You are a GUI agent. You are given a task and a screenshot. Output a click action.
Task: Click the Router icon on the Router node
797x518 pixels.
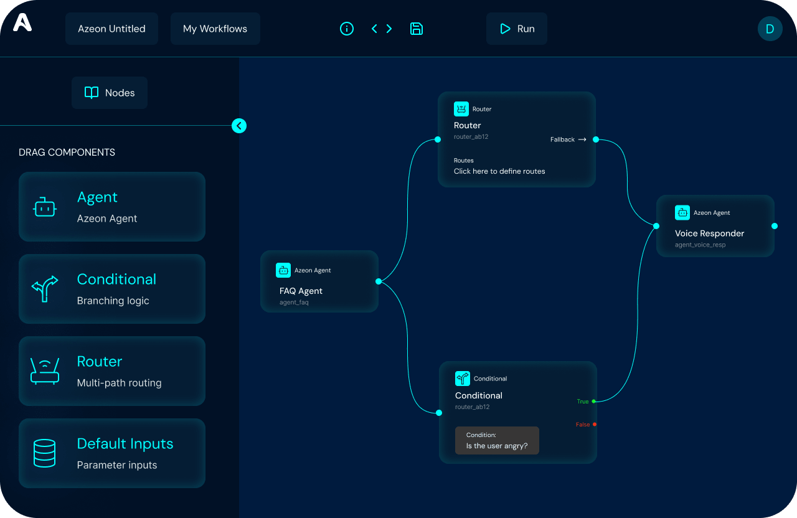[x=461, y=108]
